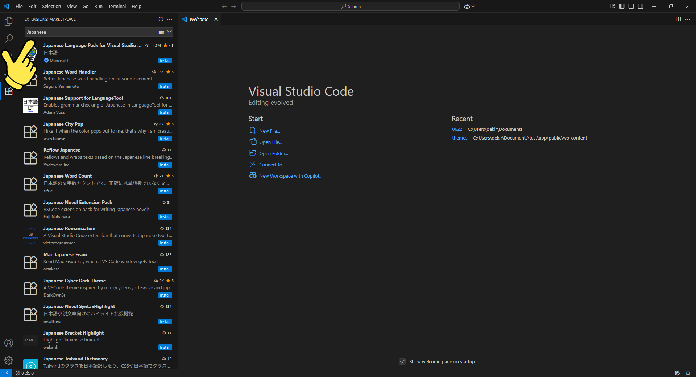Screen dimensions: 696x377
Task: Open recent folder 0622
Action: (457, 129)
